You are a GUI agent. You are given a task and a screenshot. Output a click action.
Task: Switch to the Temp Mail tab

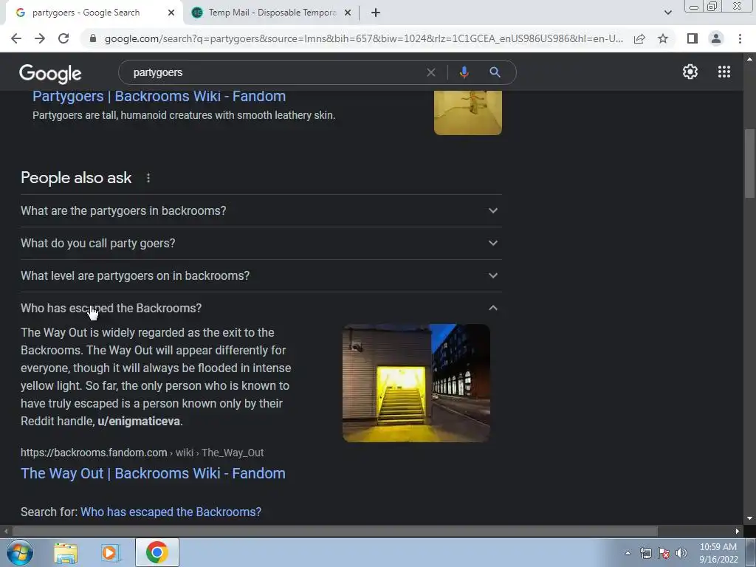point(272,13)
